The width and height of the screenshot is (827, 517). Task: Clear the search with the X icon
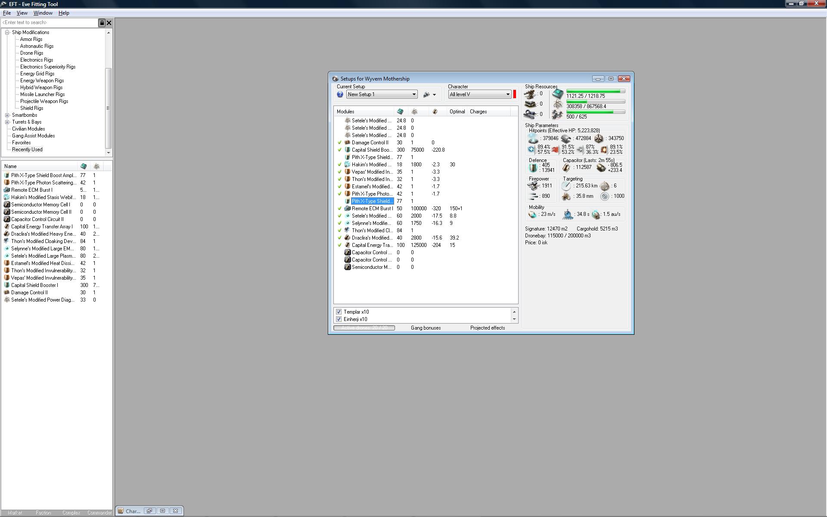point(109,23)
